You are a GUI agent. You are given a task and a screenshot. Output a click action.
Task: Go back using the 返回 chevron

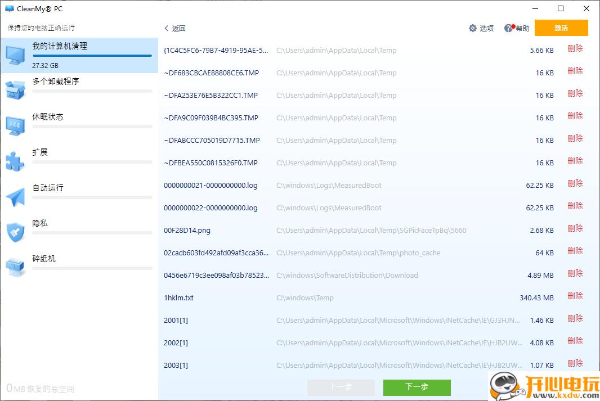click(167, 28)
